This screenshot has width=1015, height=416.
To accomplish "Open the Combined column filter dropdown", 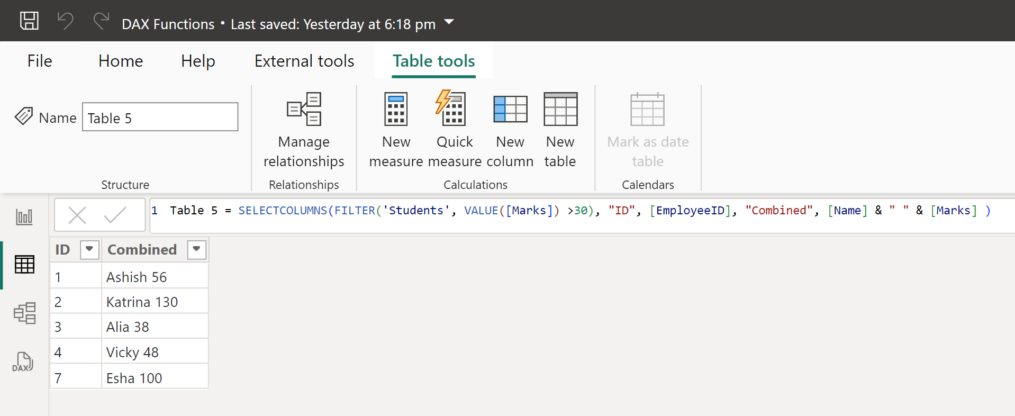I will [196, 249].
